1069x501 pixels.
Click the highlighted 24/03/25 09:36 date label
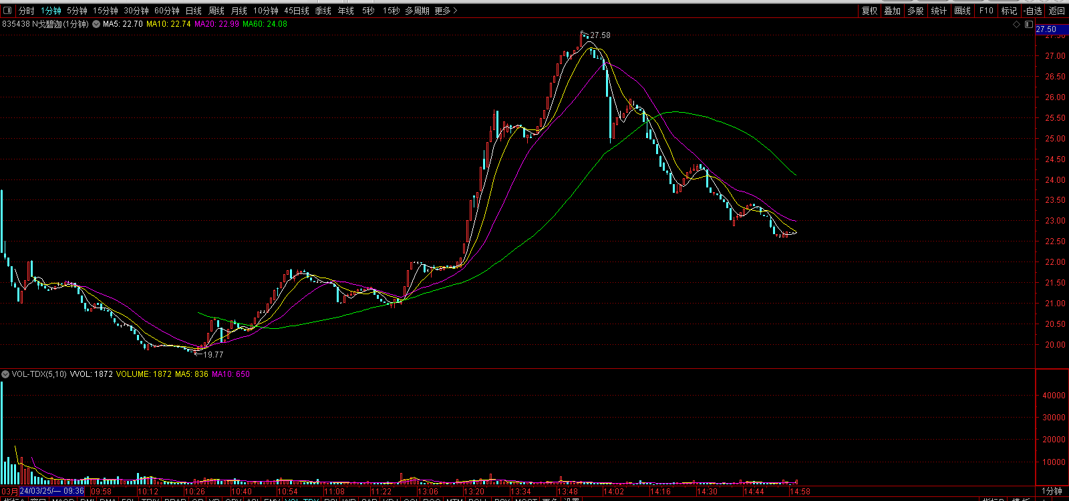(x=52, y=492)
